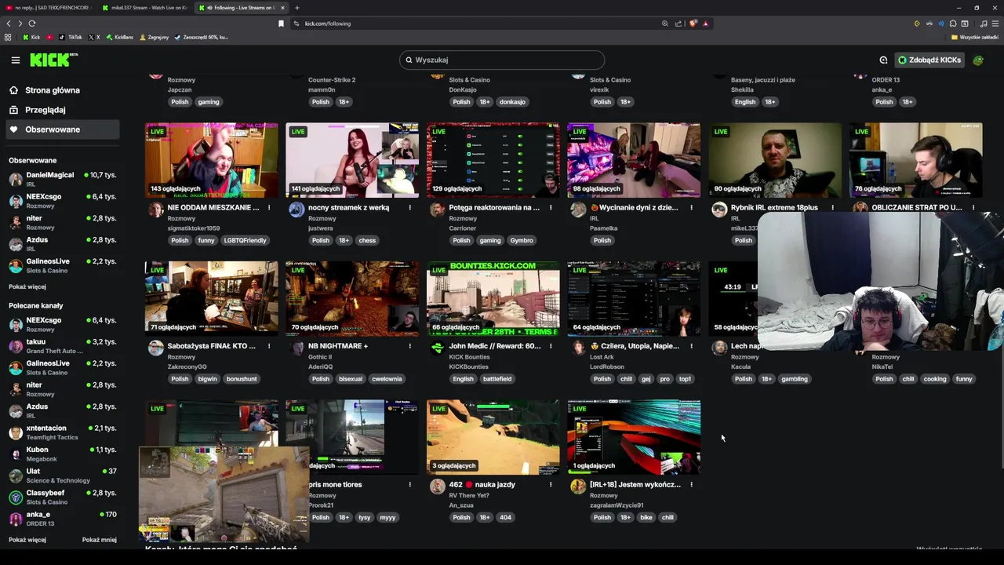Open Wszystkie zakładki bookmarks folder
Viewport: 1004px width, 565px height.
coord(974,37)
